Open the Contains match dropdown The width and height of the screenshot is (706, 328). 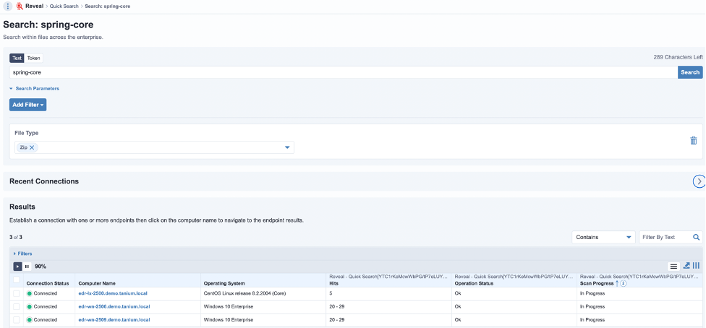pos(603,237)
